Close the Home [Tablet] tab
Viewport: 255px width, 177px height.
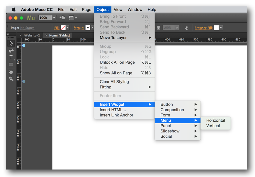(46, 36)
